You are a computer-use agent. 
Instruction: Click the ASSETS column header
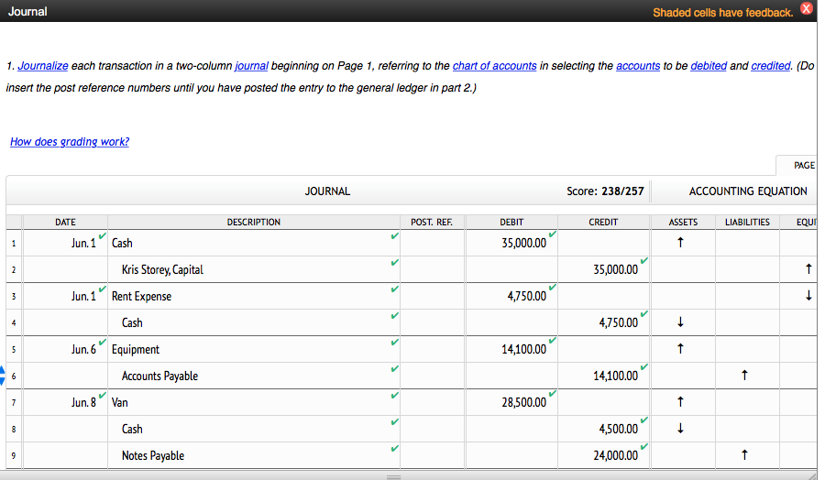coord(683,222)
